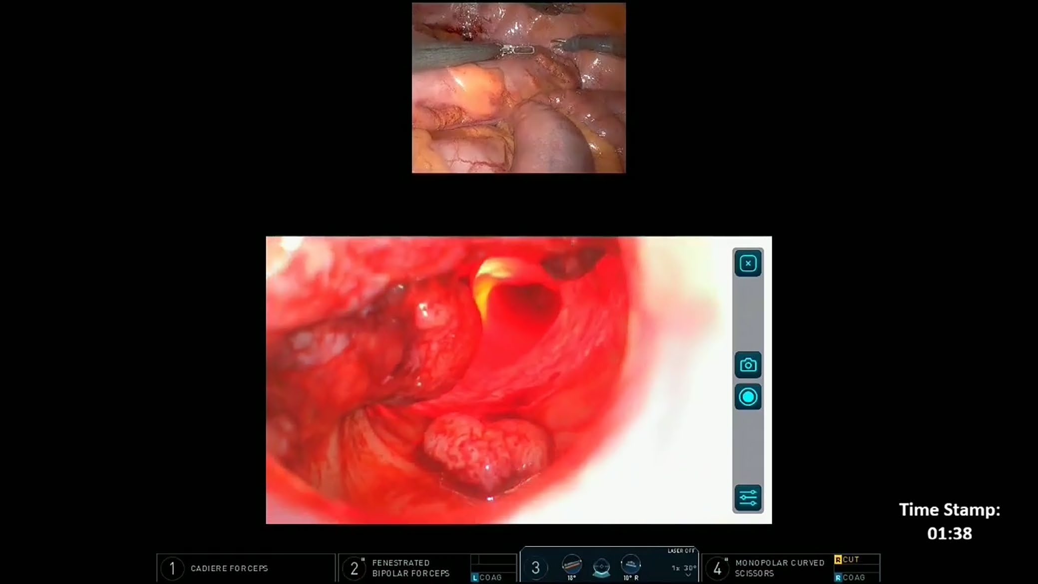The image size is (1038, 584).
Task: Capture a snapshot with the camera icon
Action: pos(747,365)
